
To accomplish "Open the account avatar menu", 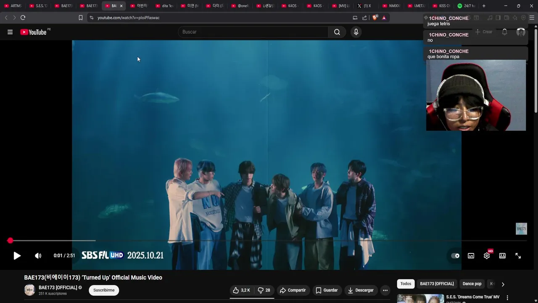I will [x=521, y=32].
